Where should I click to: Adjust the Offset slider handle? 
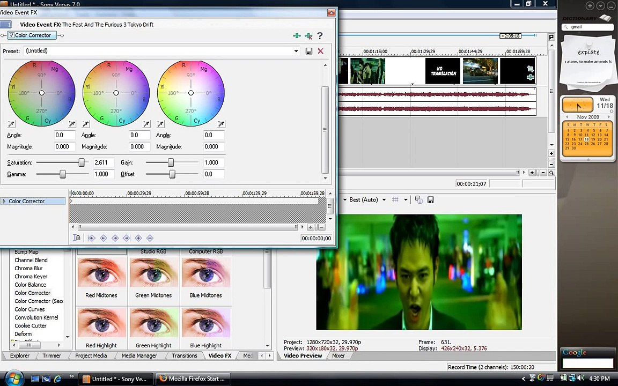click(x=172, y=174)
